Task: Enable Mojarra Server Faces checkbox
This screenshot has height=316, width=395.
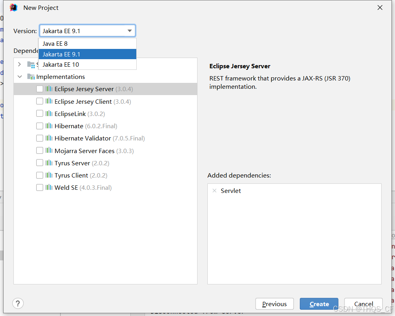Action: click(x=39, y=150)
